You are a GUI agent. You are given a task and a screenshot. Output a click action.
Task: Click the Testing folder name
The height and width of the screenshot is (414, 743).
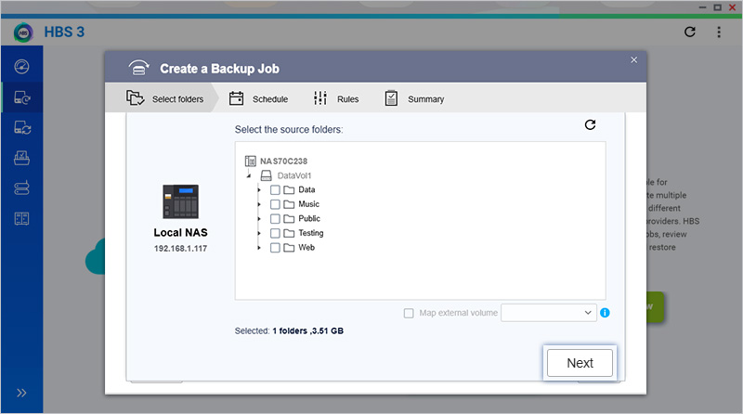[x=311, y=233]
